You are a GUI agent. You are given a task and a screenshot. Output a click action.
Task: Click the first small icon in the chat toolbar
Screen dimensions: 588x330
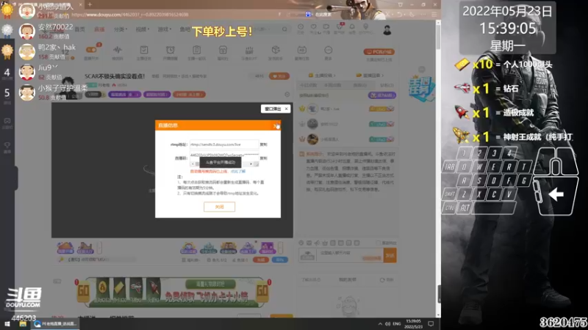(x=301, y=243)
